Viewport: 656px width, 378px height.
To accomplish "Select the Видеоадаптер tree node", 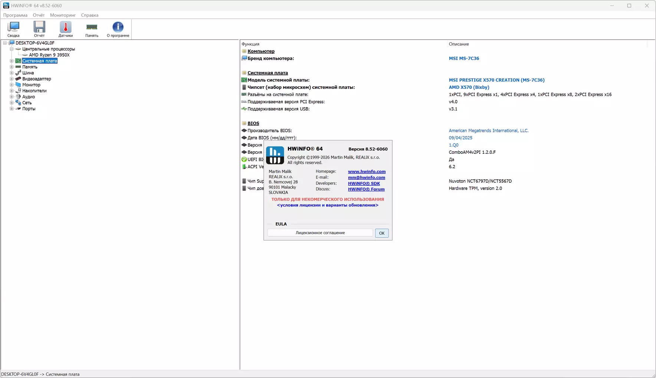I will (36, 79).
